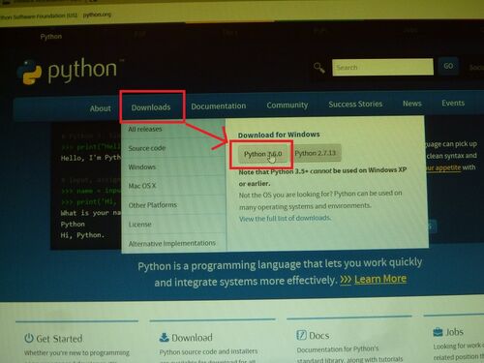Expand the About nav menu
Viewport: 484px width, 363px height.
point(101,108)
